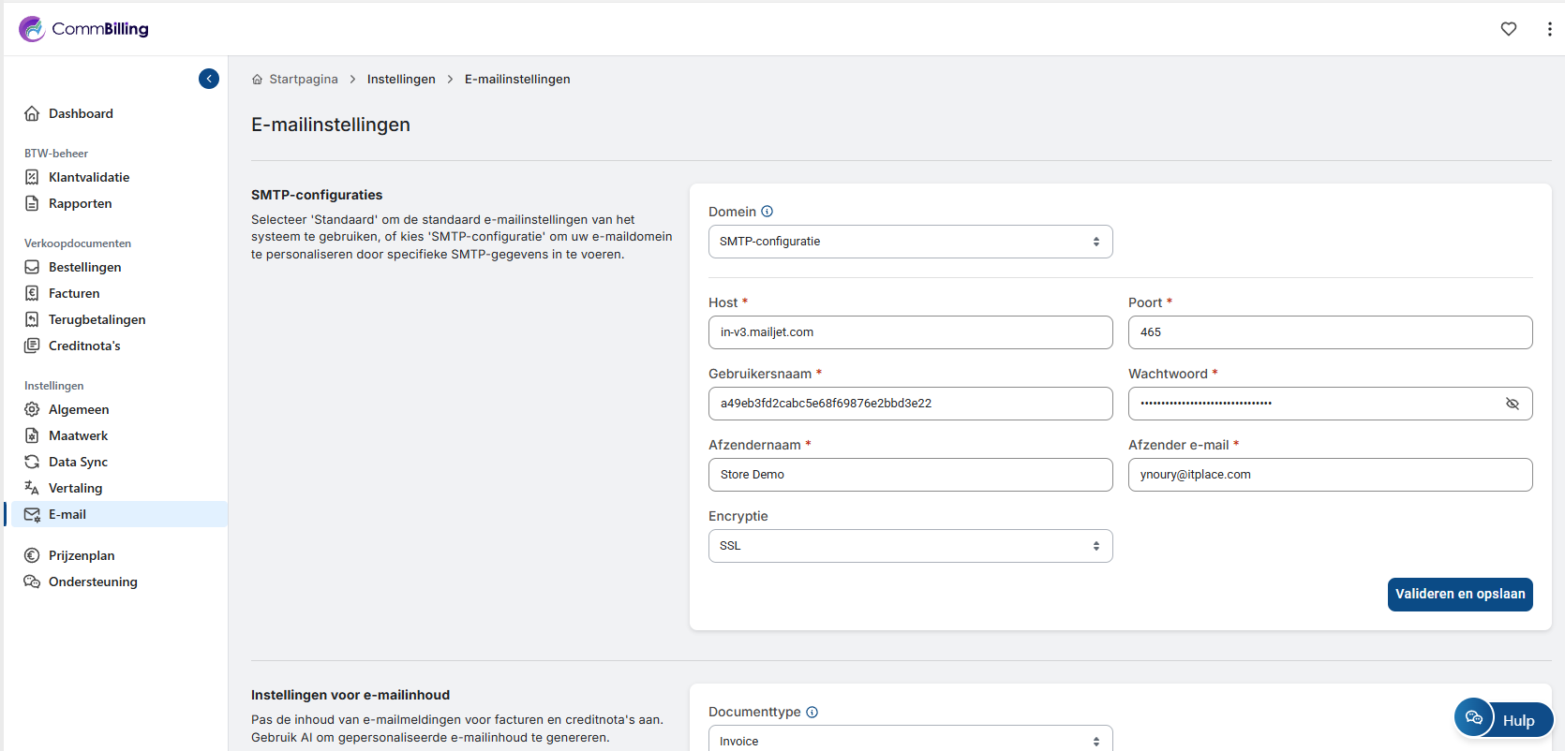Open the Documenttype Invoice dropdown

pyautogui.click(x=910, y=740)
